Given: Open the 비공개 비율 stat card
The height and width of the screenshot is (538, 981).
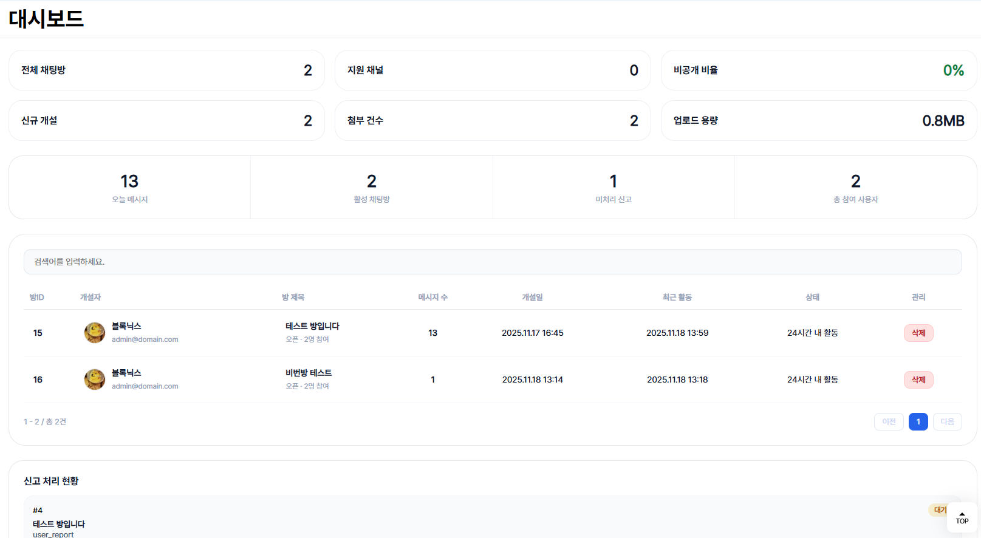Looking at the screenshot, I should click(x=818, y=70).
